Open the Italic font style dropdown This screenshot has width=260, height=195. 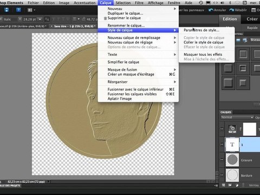(x=20, y=19)
